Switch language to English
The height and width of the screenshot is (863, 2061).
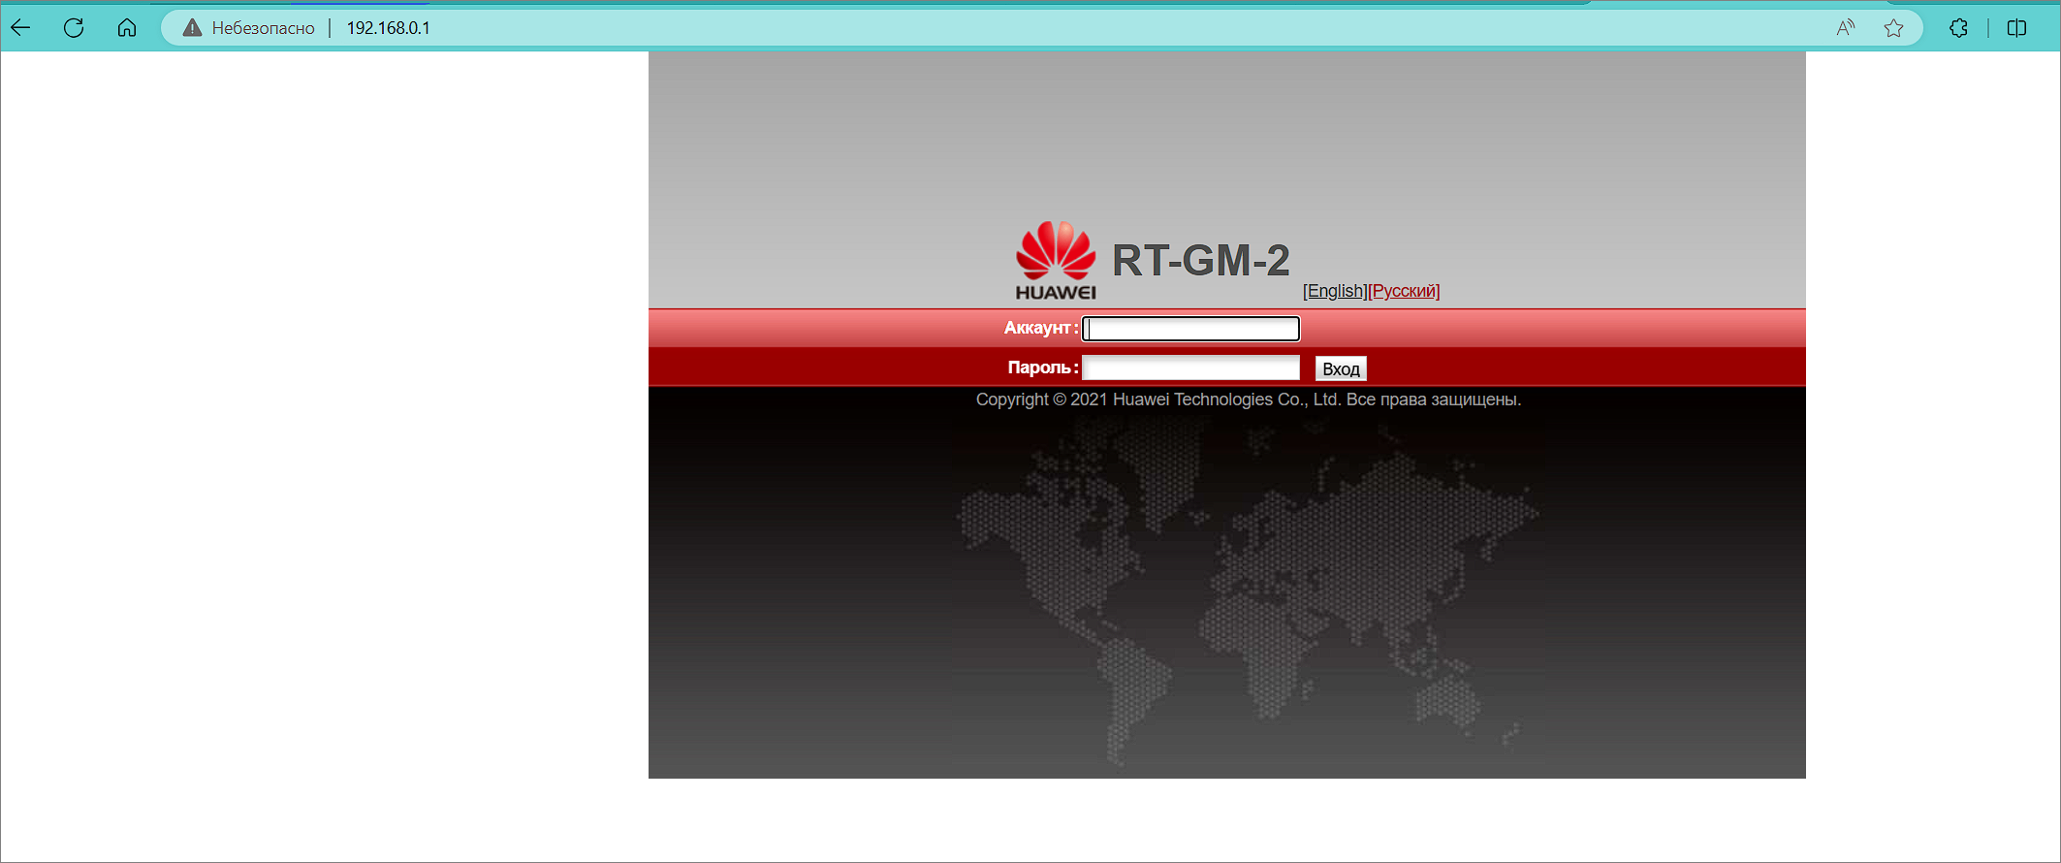tap(1335, 291)
